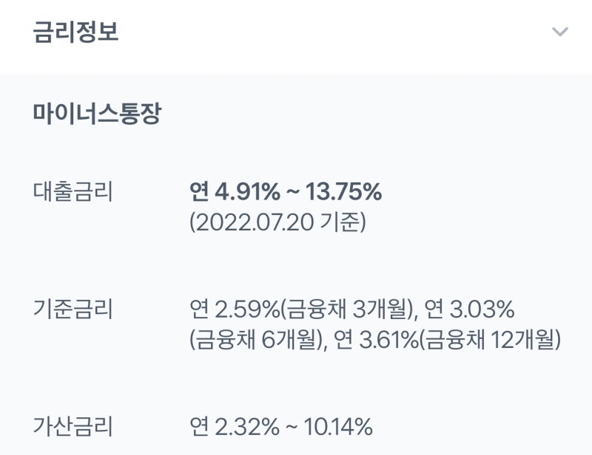Select the 마이너스통장 heading
The height and width of the screenshot is (455, 592).
tap(98, 113)
